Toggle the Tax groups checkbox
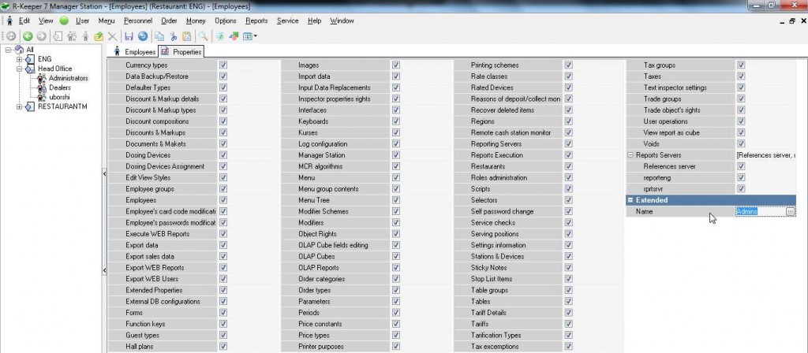The image size is (808, 353). point(741,65)
